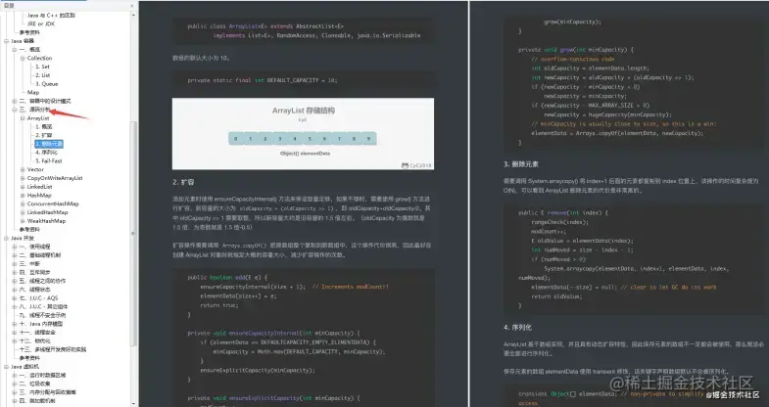Collapse the 三、源码分析 node
Viewport: 769px width, 407px height.
pos(15,110)
